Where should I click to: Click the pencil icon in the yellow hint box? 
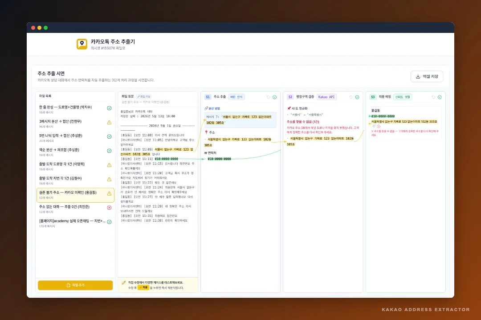tap(124, 283)
